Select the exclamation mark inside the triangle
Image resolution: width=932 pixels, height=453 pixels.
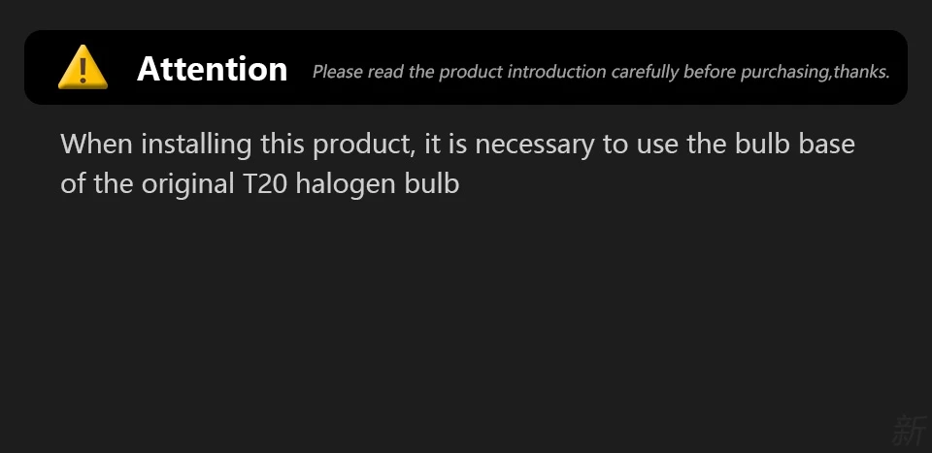83,70
